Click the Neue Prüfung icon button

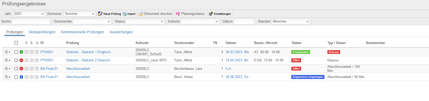100,14
